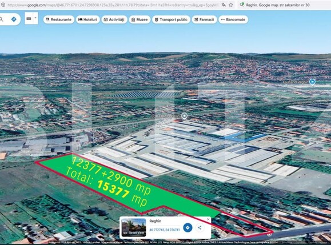Show Bancomate on the map

pos(233,19)
